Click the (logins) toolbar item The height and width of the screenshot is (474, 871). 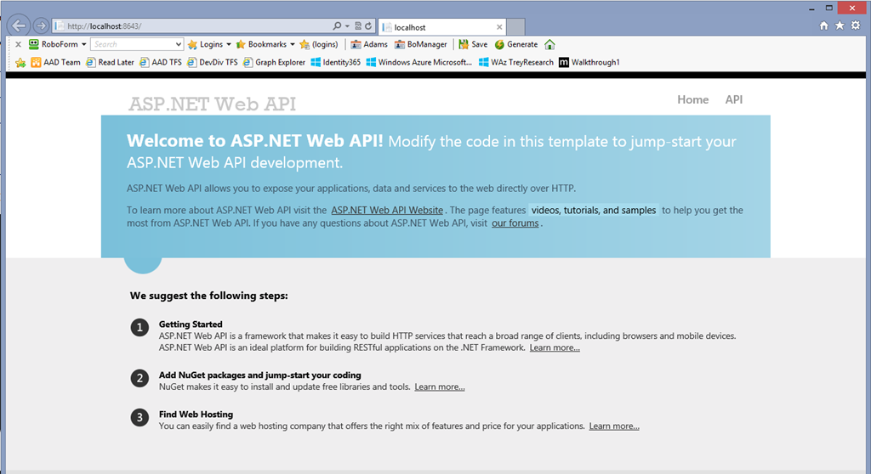(318, 44)
